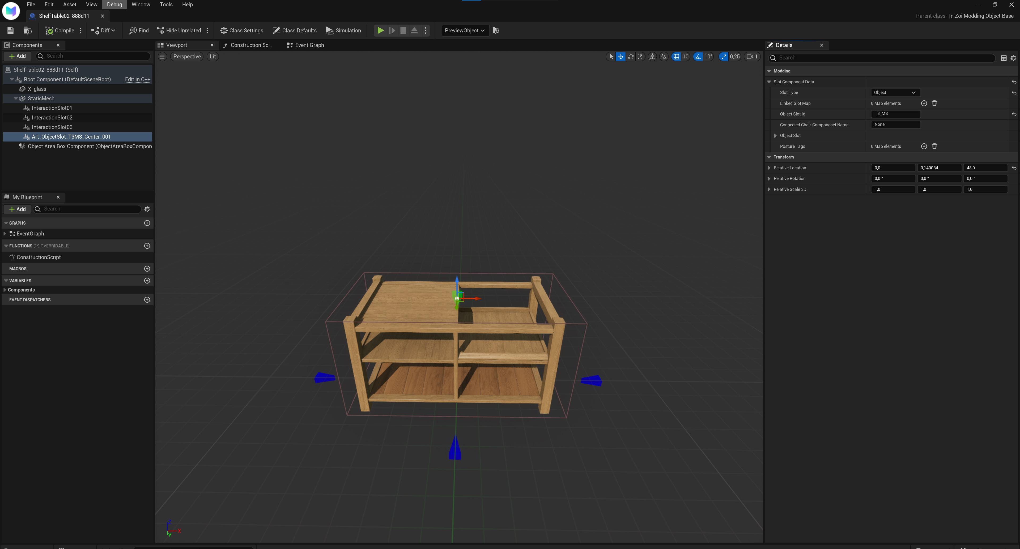This screenshot has height=549, width=1020.
Task: Open the viewport hamburger options menu
Action: (162, 57)
